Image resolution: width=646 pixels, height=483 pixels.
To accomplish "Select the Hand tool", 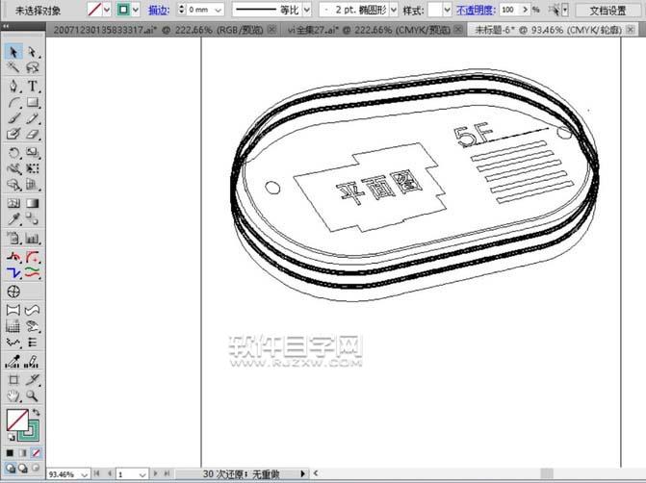I will tap(13, 395).
